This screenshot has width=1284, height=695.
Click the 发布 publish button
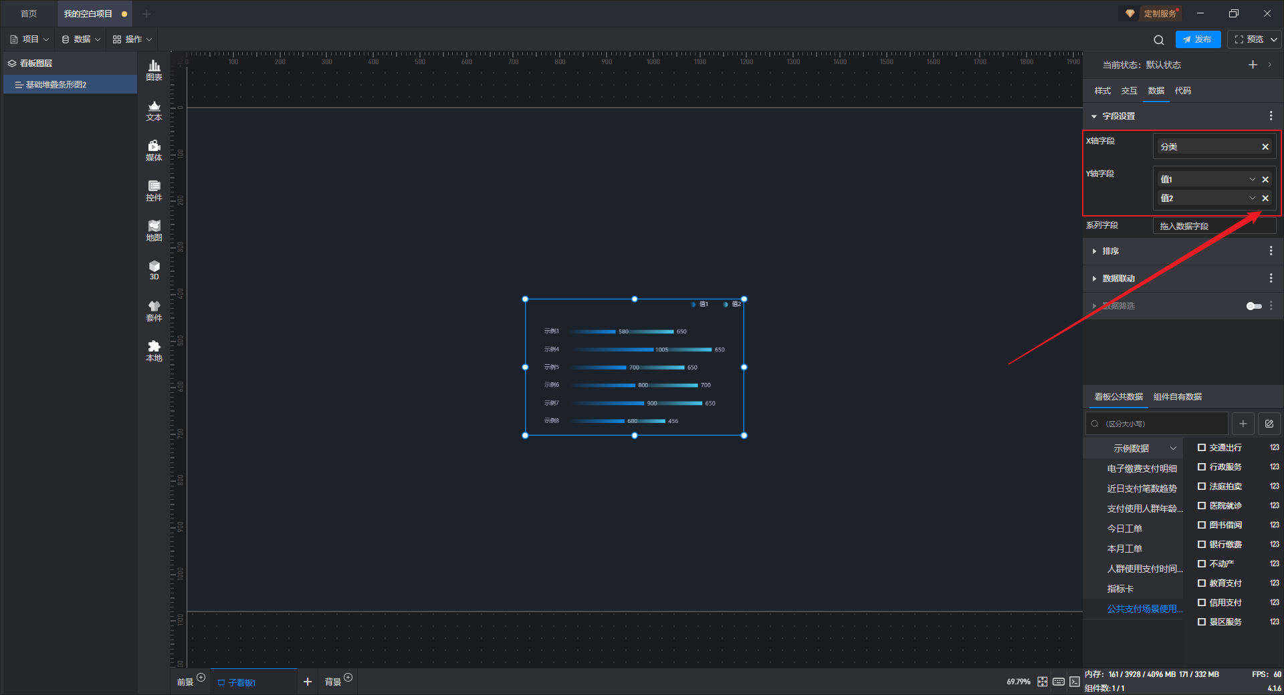point(1198,39)
